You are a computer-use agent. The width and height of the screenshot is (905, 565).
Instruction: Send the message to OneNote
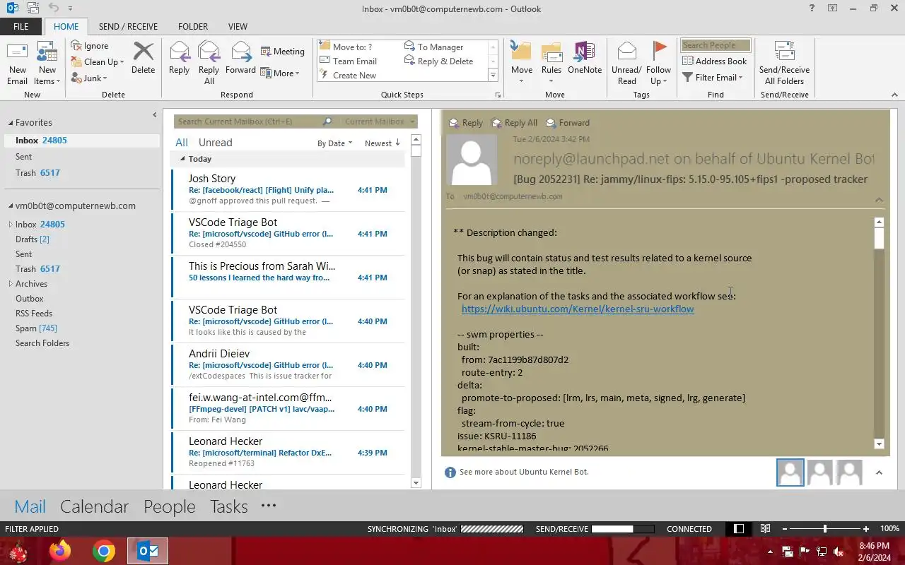(x=585, y=58)
